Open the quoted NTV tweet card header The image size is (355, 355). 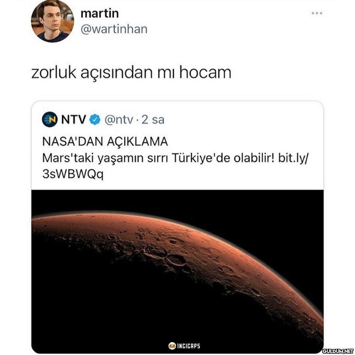tap(103, 120)
